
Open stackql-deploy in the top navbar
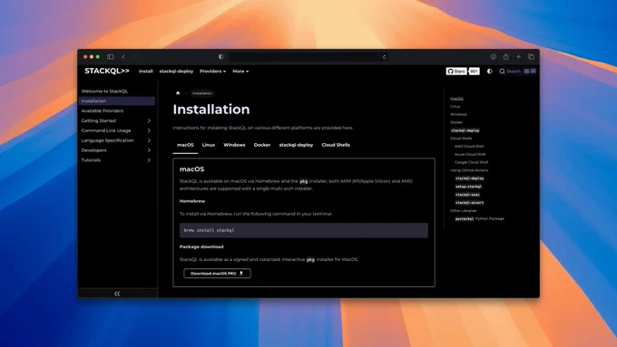176,72
